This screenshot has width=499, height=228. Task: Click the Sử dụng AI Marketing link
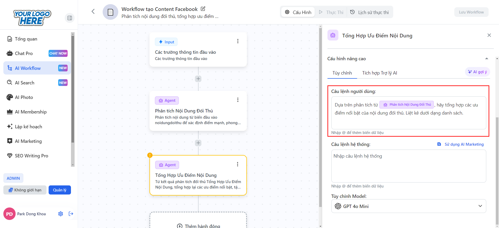click(x=461, y=144)
